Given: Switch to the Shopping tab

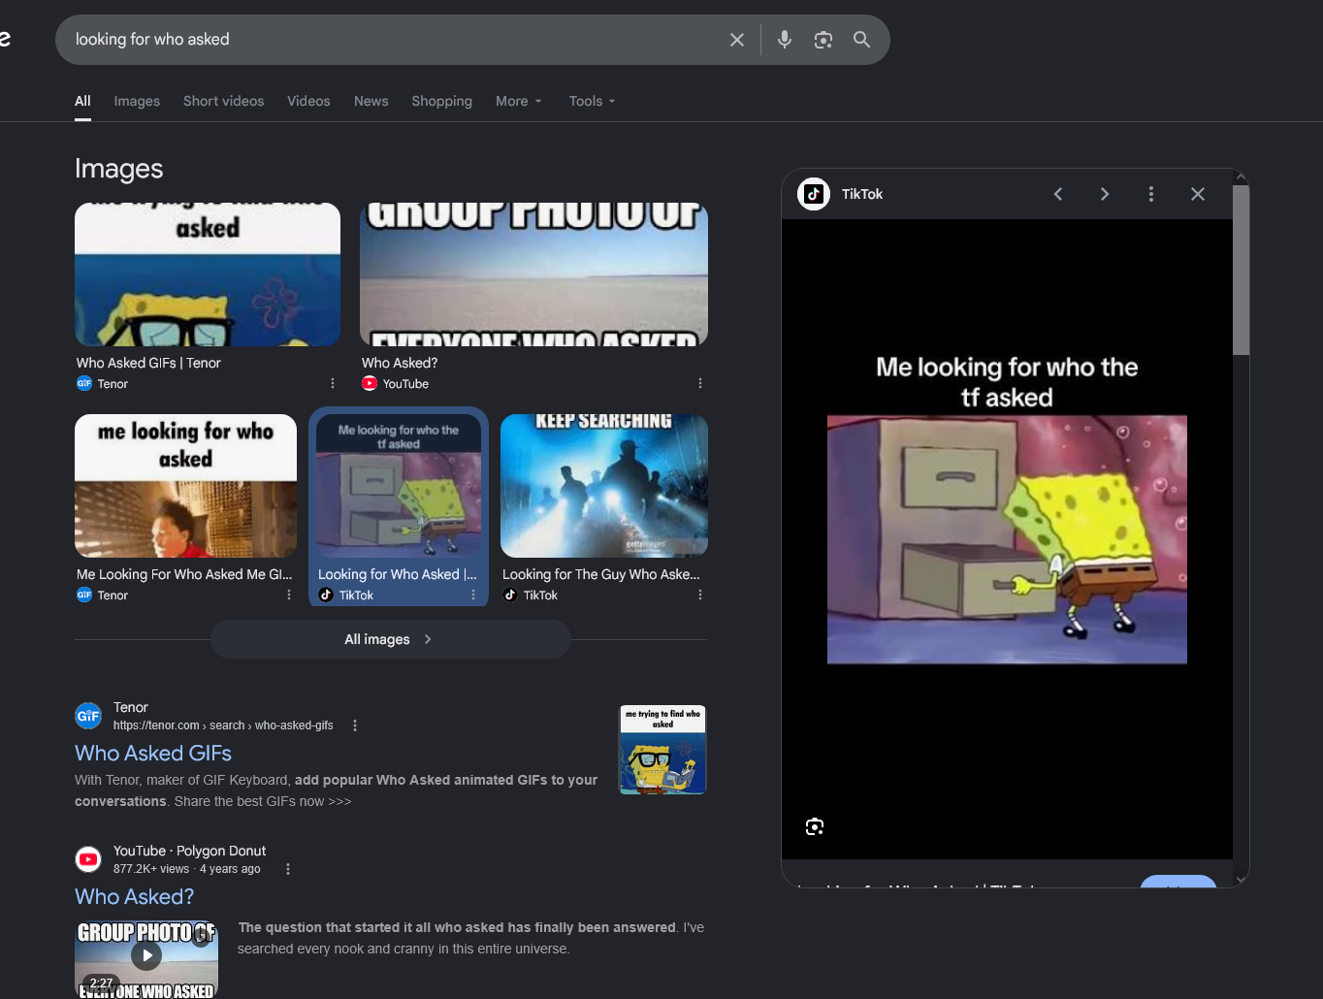Looking at the screenshot, I should (441, 101).
